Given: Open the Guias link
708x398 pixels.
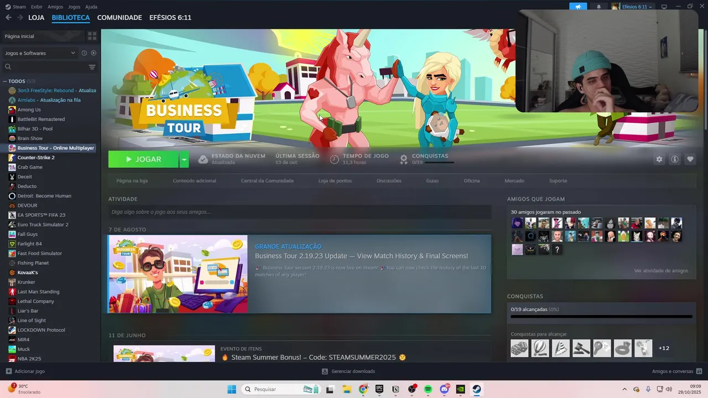Looking at the screenshot, I should 432,181.
